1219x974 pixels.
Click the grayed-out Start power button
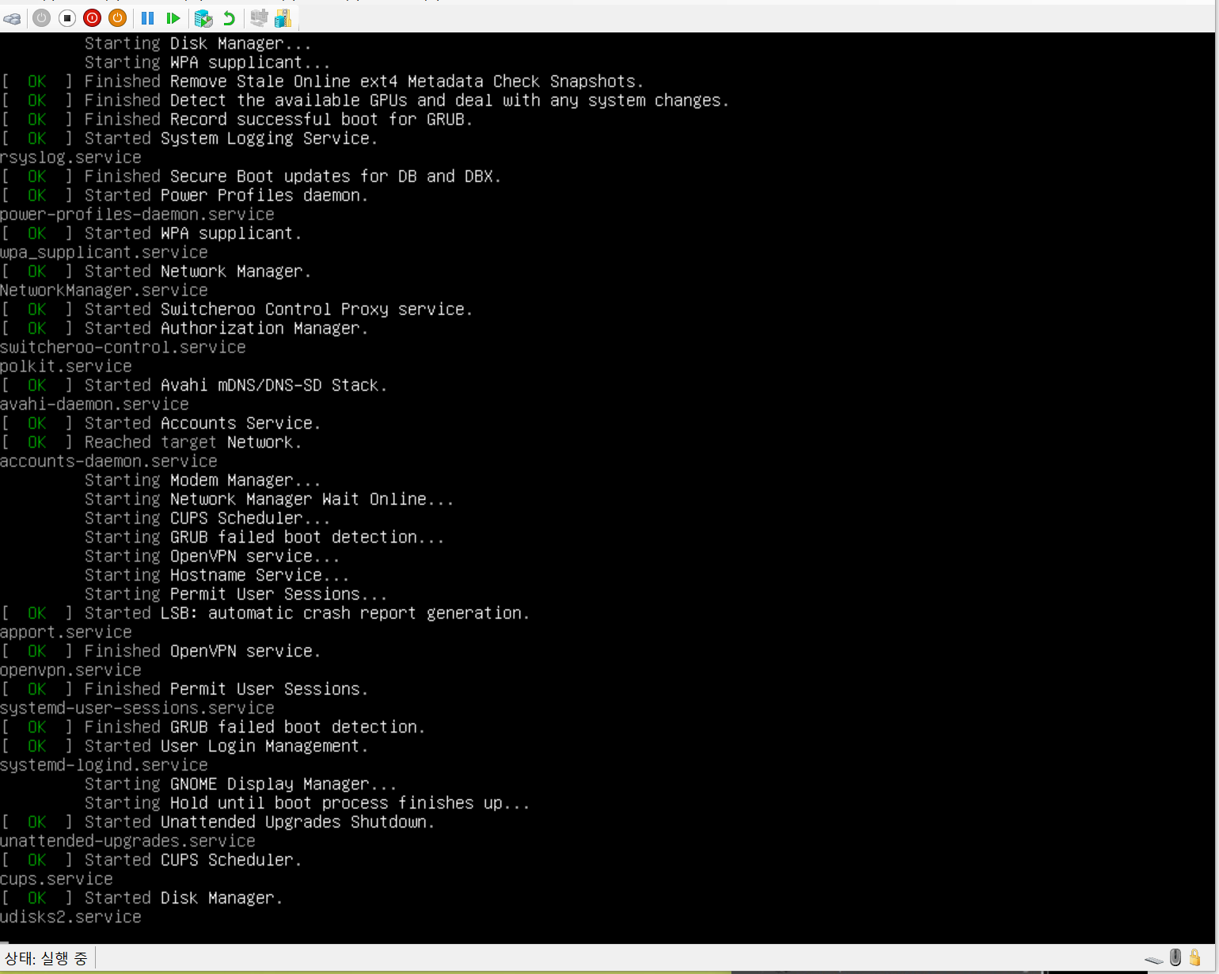click(42, 17)
